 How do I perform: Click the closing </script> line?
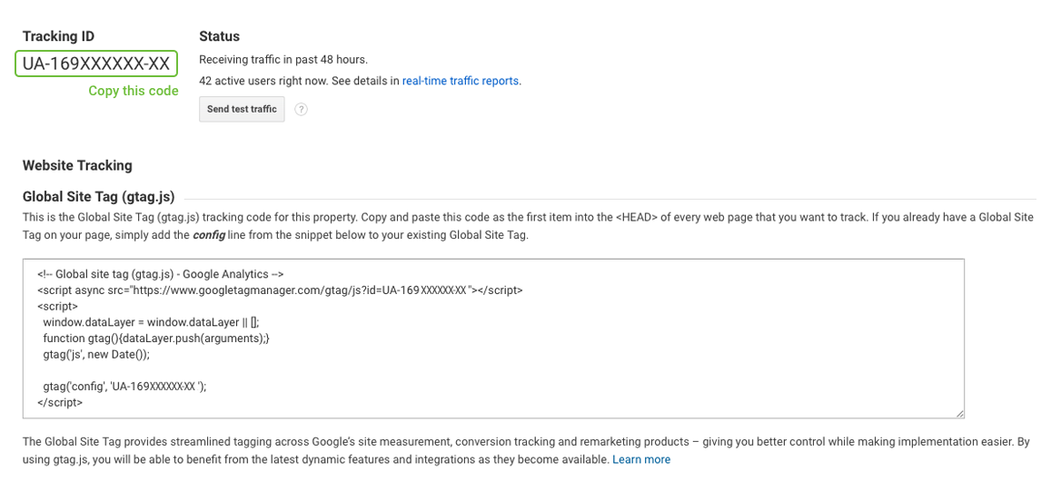60,403
